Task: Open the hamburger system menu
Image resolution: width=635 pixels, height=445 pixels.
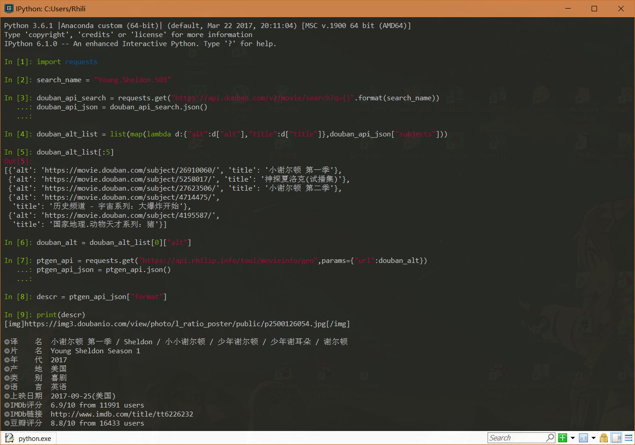Action: pos(629,438)
